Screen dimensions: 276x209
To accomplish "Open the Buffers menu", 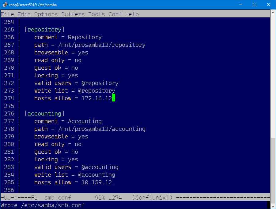I will (x=73, y=14).
